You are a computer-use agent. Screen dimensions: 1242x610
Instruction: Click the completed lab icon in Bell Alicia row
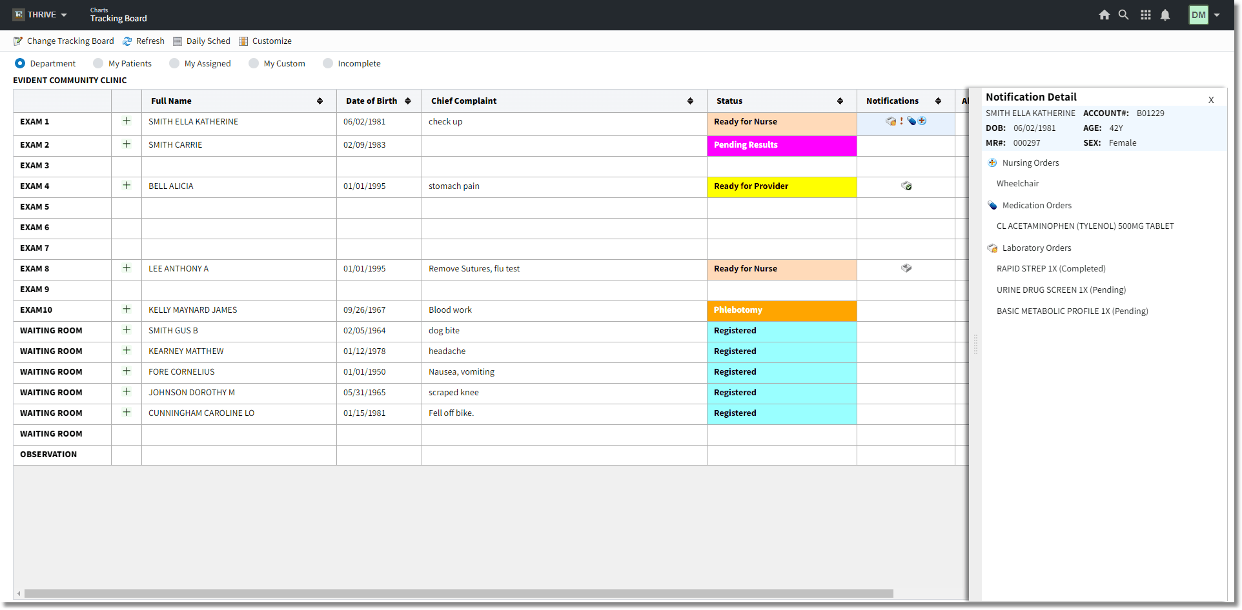click(x=906, y=186)
